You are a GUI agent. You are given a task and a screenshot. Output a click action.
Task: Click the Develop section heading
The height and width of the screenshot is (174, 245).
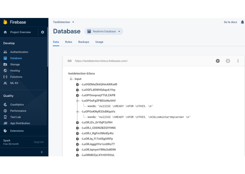[x=9, y=43]
